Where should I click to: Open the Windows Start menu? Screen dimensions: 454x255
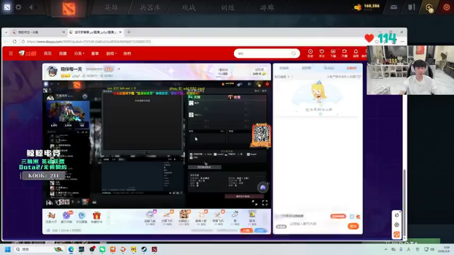click(8, 249)
